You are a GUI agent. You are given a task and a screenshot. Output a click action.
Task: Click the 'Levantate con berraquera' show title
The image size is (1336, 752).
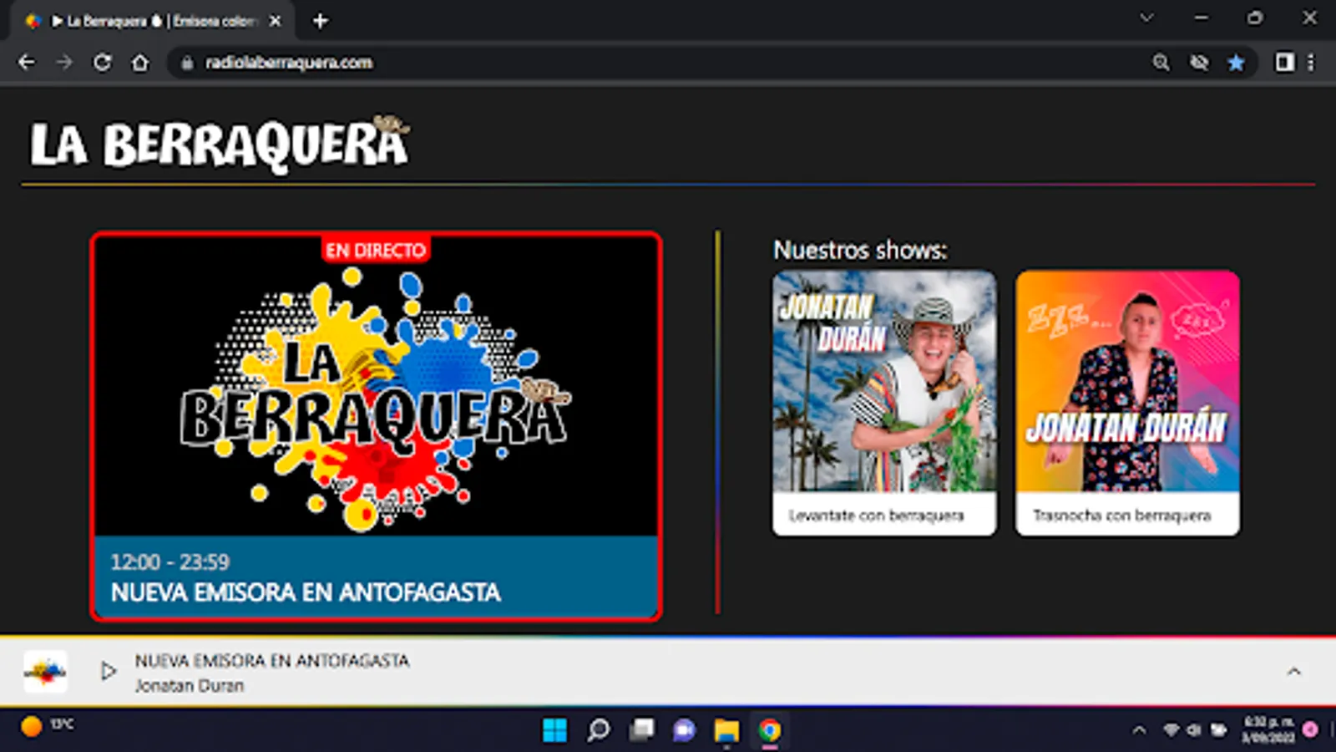(x=876, y=516)
